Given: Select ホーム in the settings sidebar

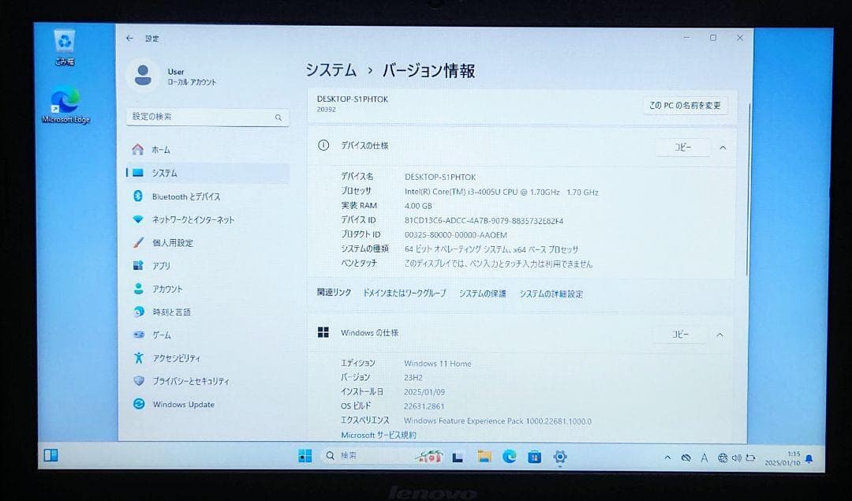Looking at the screenshot, I should click(x=159, y=149).
